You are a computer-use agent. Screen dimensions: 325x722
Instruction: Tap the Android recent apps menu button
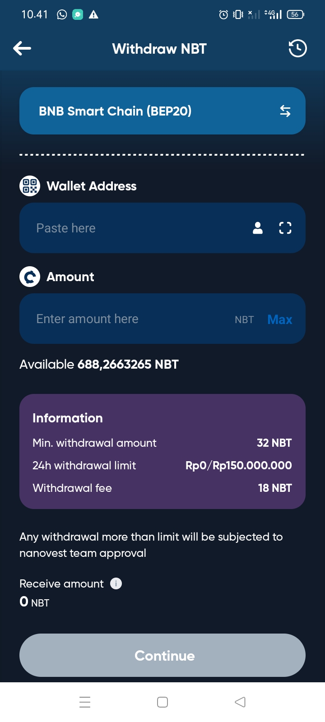click(x=85, y=702)
